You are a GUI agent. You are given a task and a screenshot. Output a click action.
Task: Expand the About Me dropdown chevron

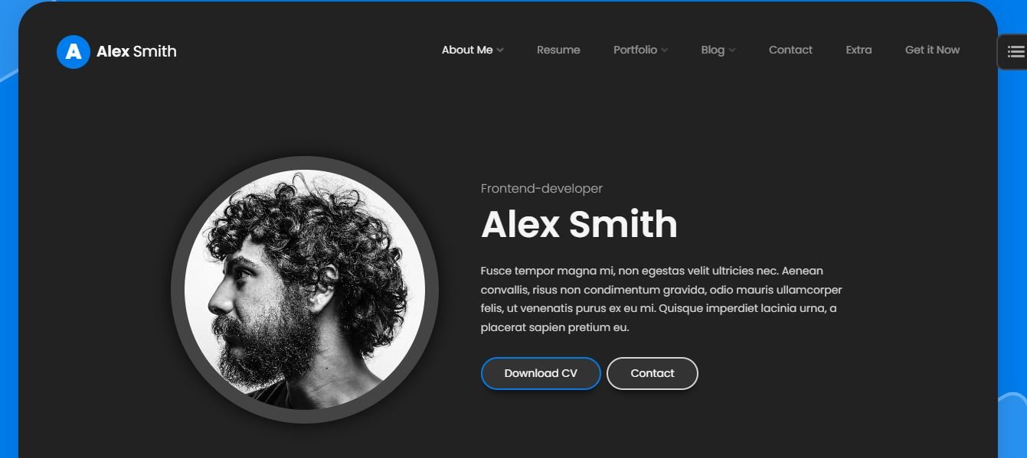click(x=500, y=50)
